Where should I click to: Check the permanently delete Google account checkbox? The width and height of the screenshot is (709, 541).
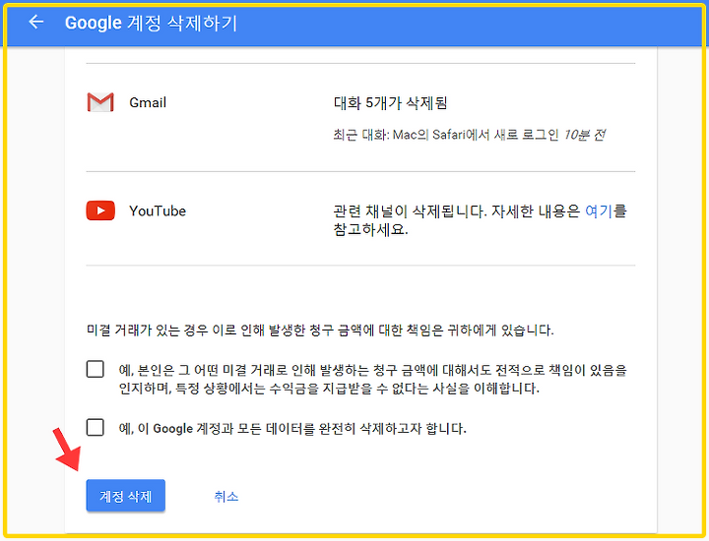[96, 427]
